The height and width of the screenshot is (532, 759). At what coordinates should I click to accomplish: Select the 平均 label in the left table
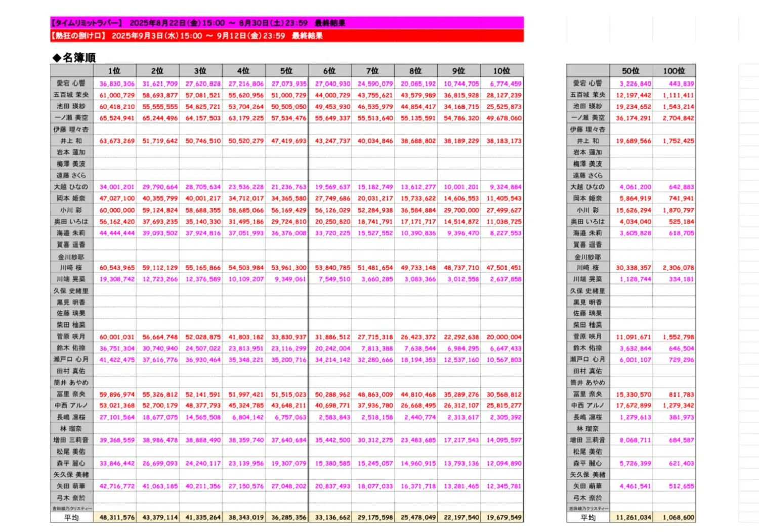[71, 517]
